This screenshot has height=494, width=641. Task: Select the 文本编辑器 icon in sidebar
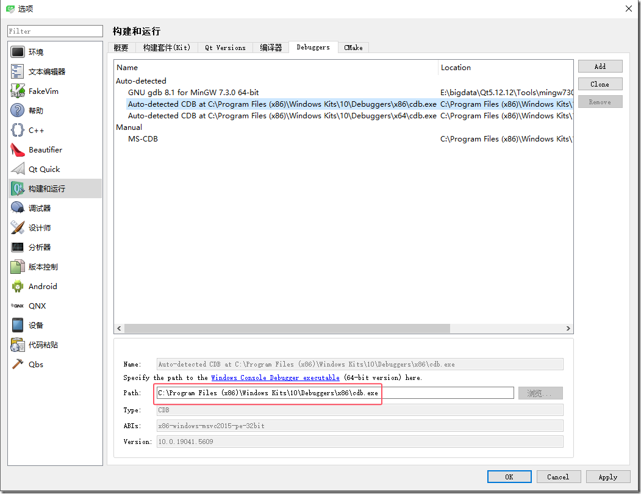click(x=18, y=71)
